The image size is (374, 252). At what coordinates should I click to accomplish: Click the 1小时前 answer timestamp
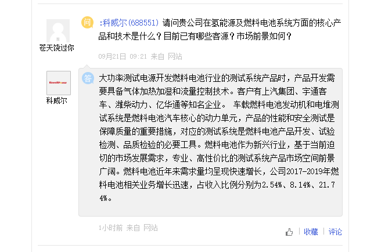click(x=110, y=228)
